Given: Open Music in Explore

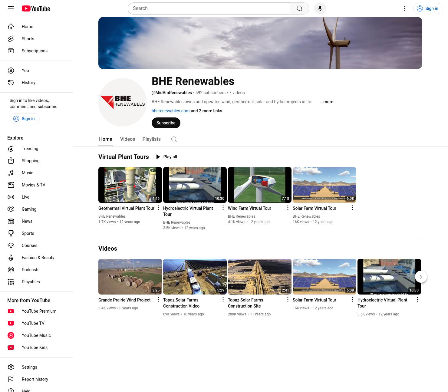Looking at the screenshot, I should 36,173.
